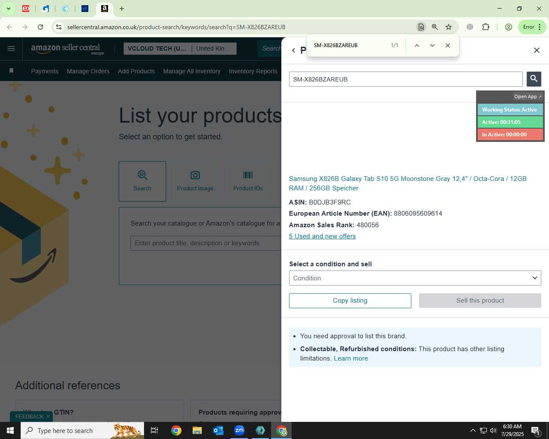549x439 pixels.
Task: Open Task View on the taskbar
Action: point(155,430)
